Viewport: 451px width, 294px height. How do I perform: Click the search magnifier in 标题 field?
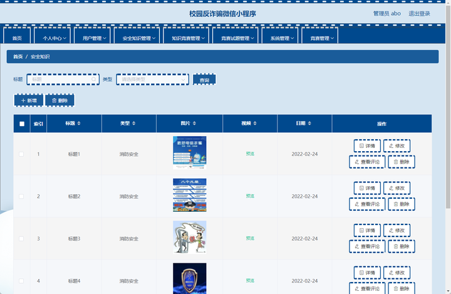94,79
